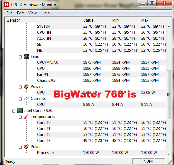Image resolution: width=174 pixels, height=165 pixels.
Task: Open the Help menu
Action: pyautogui.click(x=45, y=13)
